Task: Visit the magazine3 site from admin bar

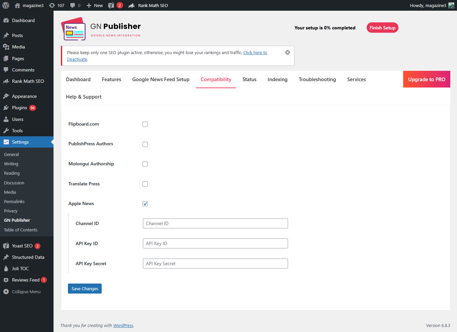Action: click(x=29, y=5)
